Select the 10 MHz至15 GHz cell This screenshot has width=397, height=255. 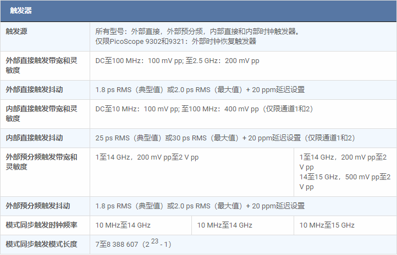tap(327, 225)
